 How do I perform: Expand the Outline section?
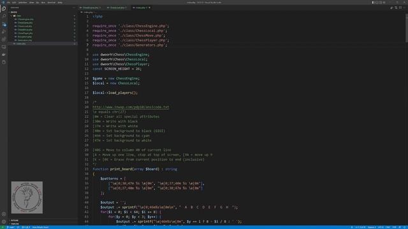[14, 221]
